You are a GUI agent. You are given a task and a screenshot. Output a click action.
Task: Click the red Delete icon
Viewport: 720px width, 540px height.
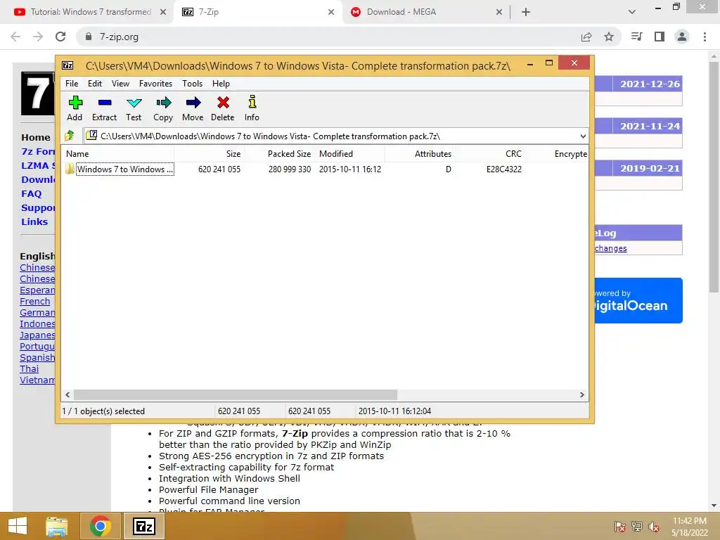(x=223, y=108)
